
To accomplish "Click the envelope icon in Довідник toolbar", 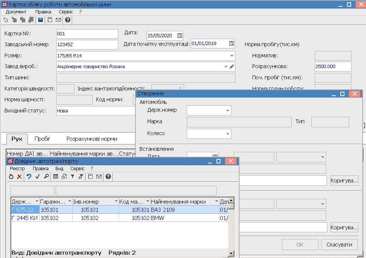I will (99, 177).
